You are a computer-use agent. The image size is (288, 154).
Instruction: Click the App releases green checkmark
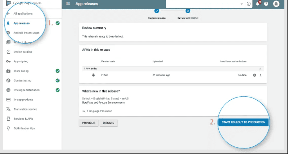57,23
